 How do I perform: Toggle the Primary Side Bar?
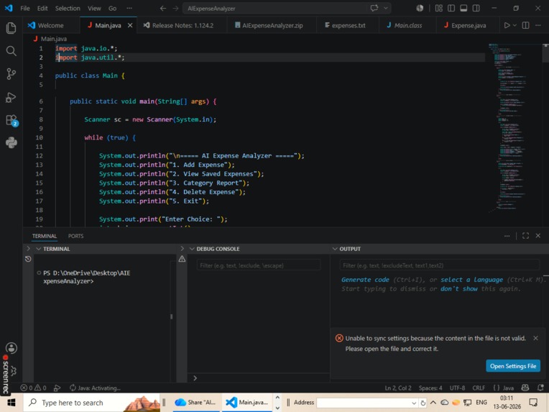[451, 8]
